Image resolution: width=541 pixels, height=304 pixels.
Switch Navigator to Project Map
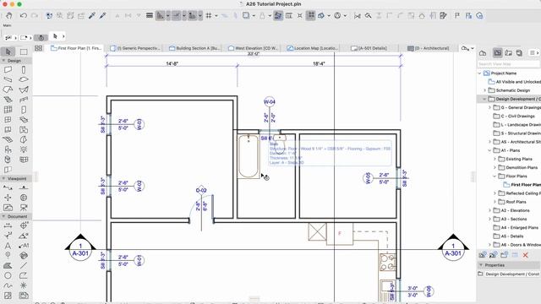[x=483, y=52]
